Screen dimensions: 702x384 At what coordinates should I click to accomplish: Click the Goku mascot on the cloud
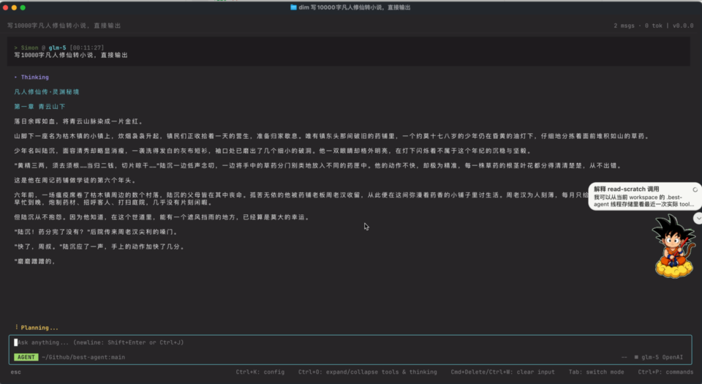click(673, 246)
